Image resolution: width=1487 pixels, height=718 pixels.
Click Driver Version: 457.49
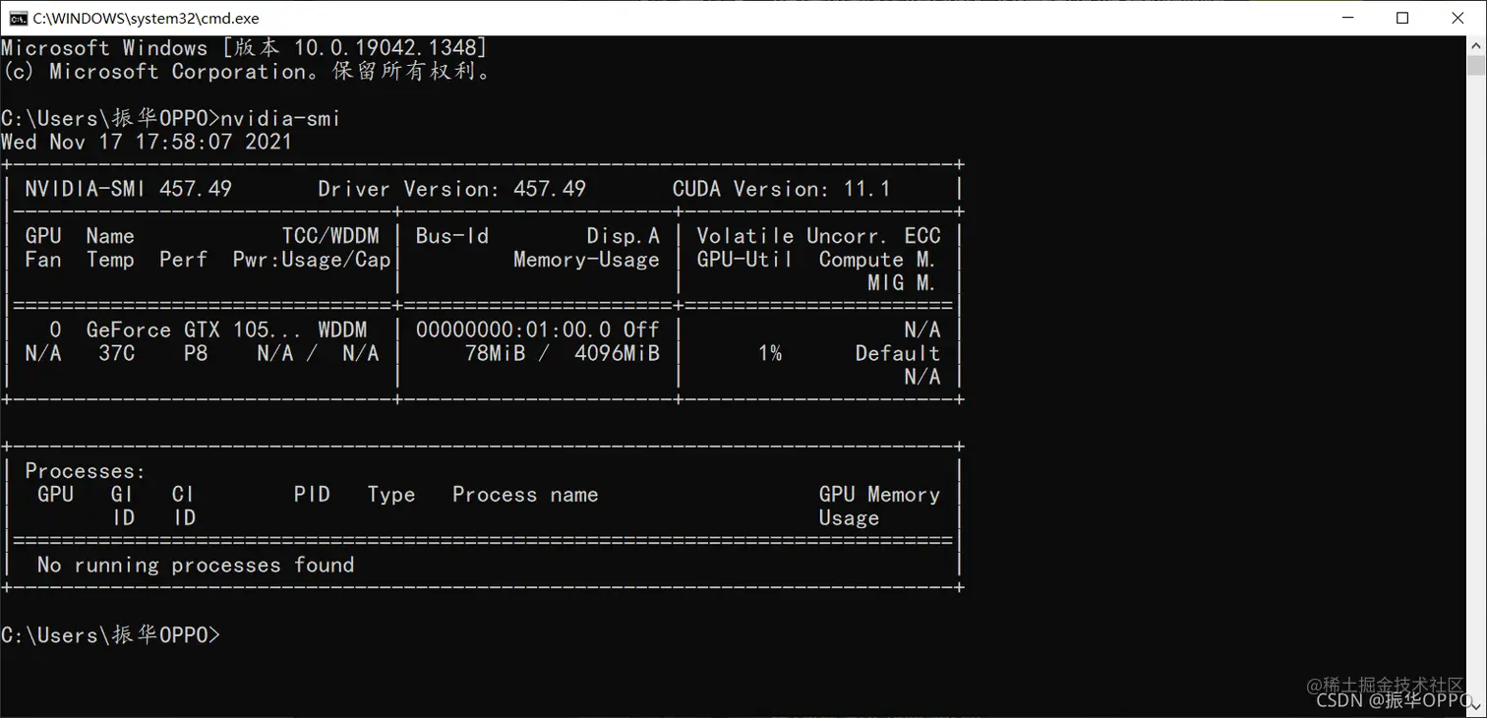[x=451, y=189]
